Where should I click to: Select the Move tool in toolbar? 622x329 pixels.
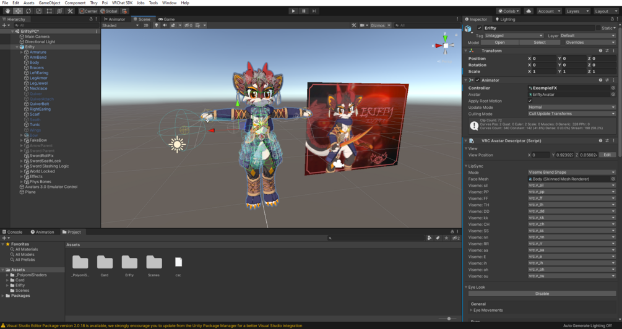(x=18, y=11)
